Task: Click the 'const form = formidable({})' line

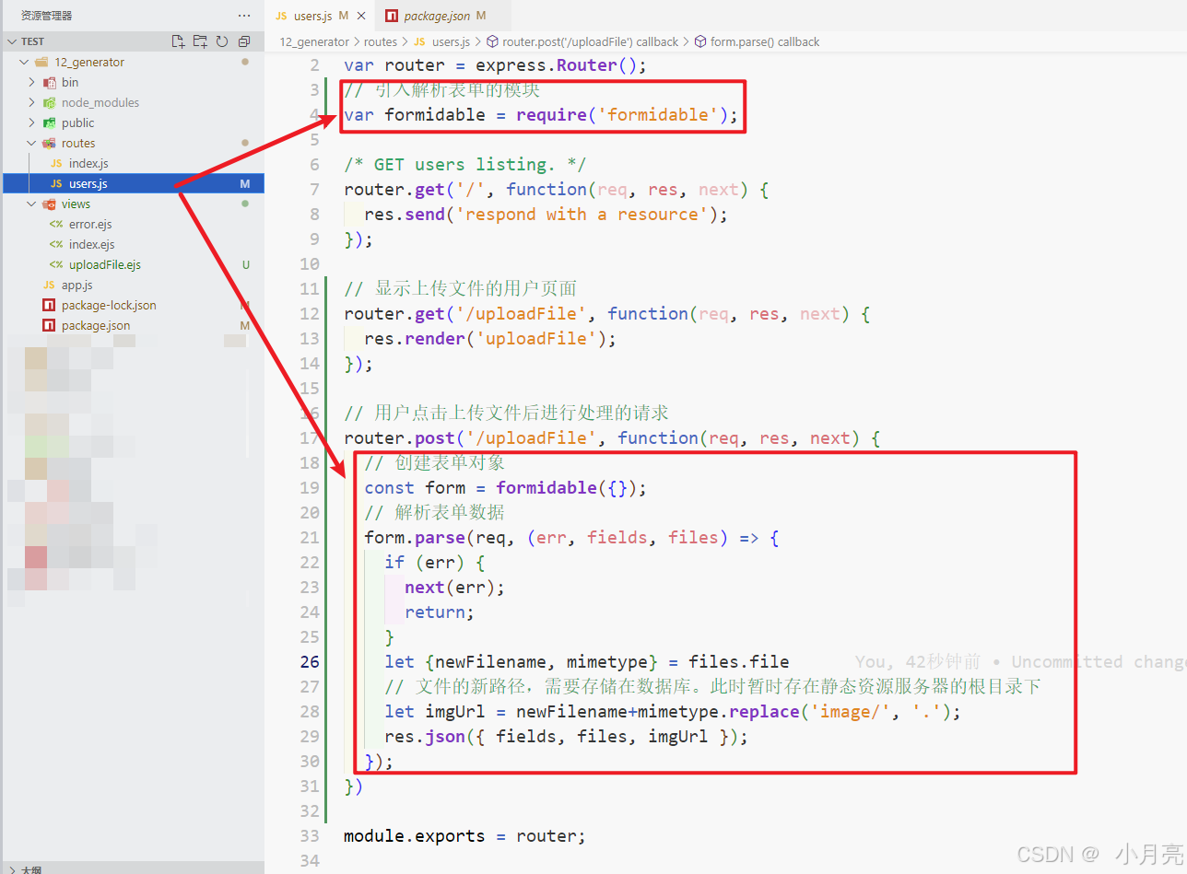Action: click(505, 487)
